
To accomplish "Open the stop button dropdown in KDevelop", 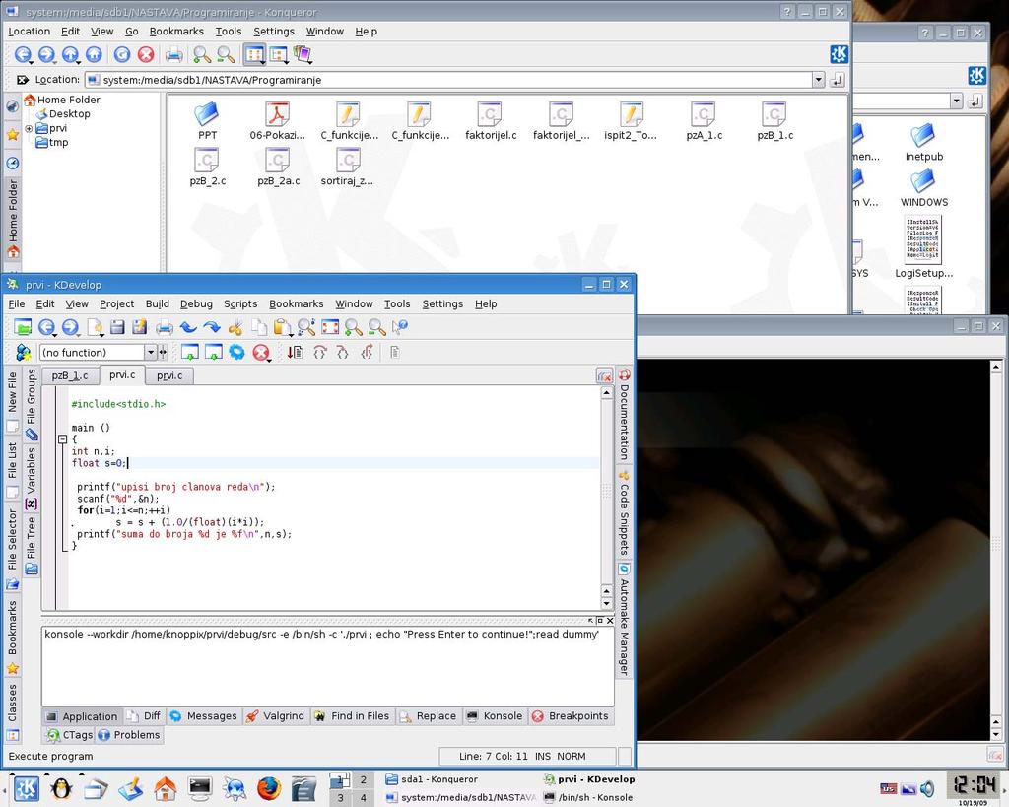I will [270, 359].
